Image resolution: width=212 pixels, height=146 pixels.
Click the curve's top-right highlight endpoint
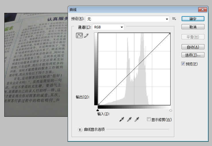coord(170,34)
